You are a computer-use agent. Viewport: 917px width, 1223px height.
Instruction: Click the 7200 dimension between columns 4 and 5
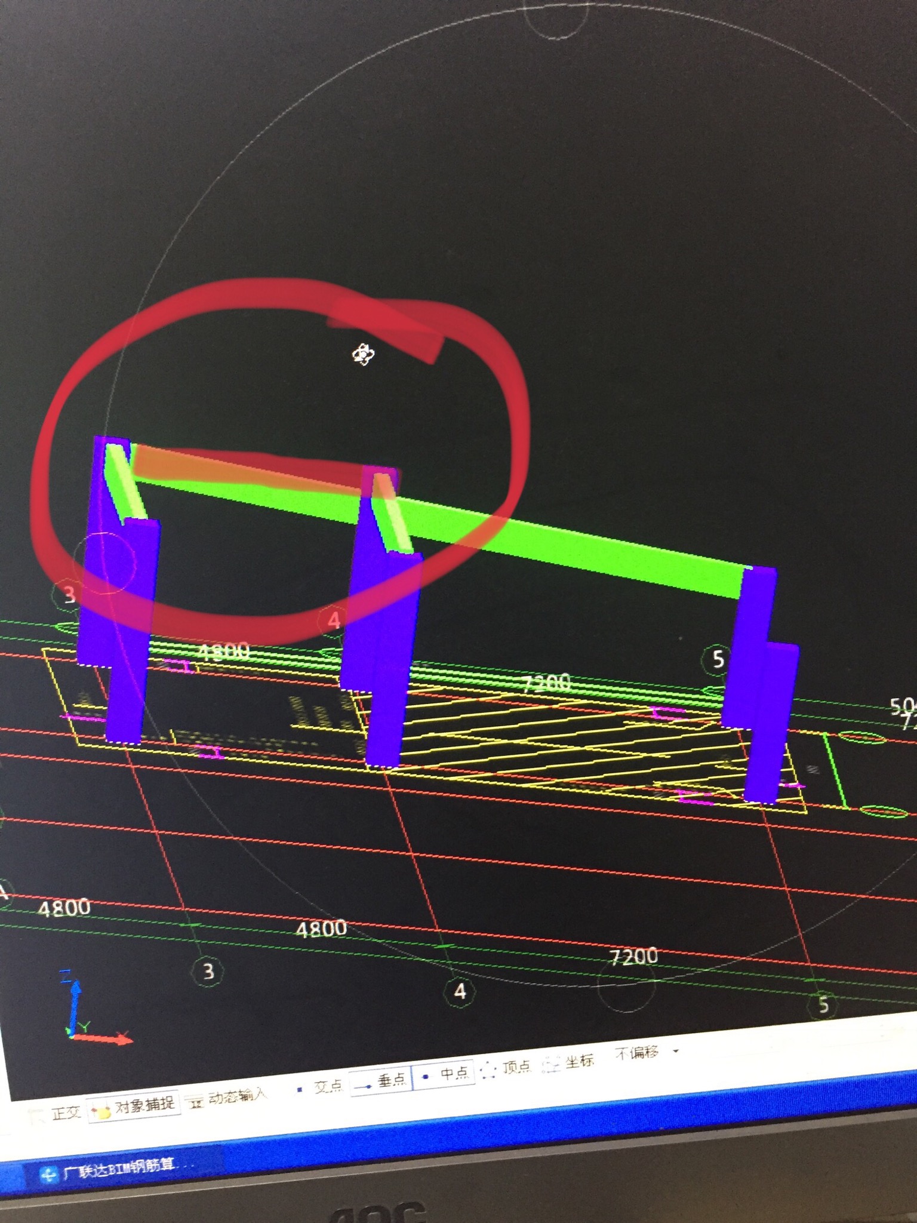(546, 683)
